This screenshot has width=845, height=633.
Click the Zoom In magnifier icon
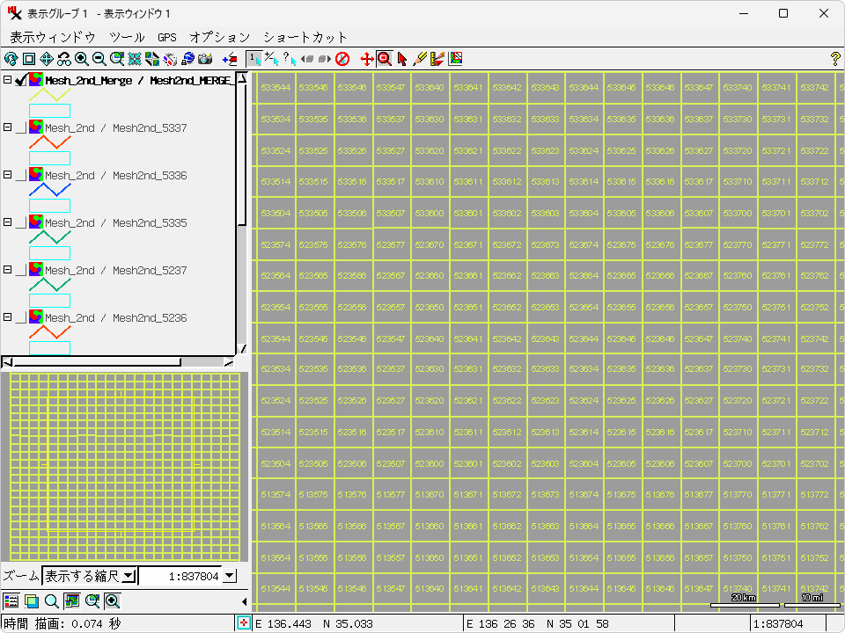(81, 59)
